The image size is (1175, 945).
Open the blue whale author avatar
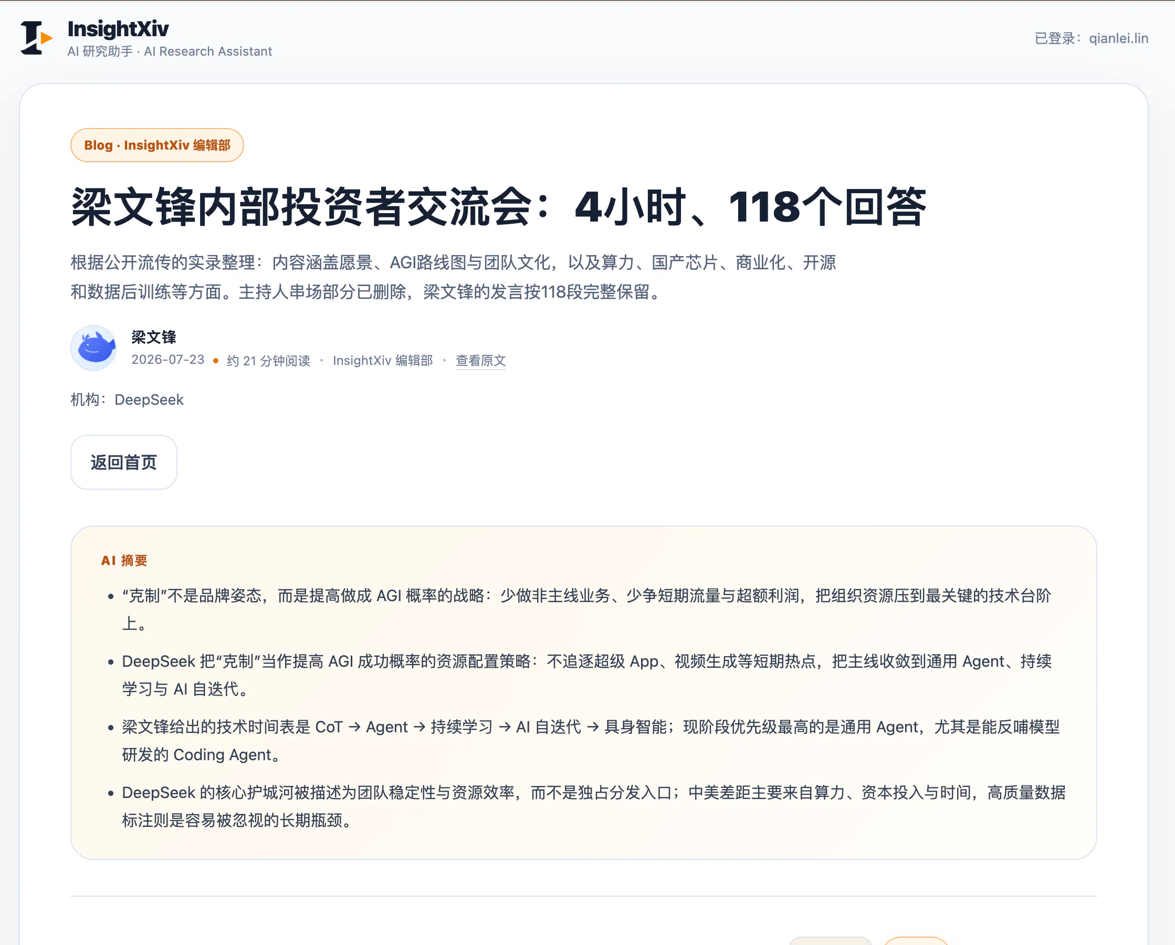pos(94,348)
